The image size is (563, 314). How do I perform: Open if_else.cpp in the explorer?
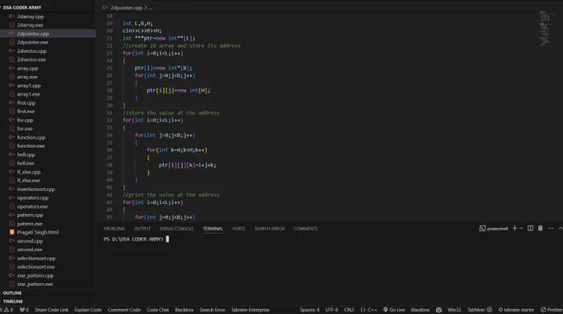[x=29, y=172]
